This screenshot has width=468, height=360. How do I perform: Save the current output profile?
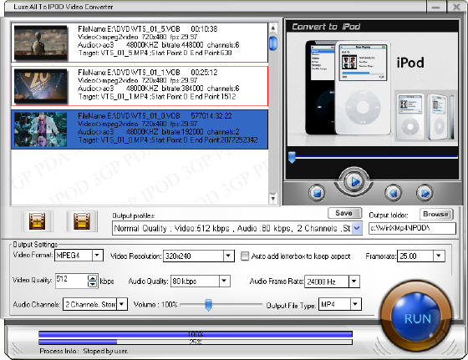344,213
